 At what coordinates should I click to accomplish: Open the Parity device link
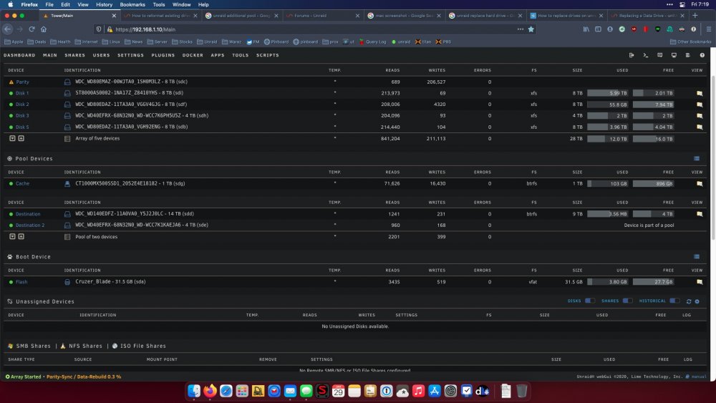coord(22,82)
